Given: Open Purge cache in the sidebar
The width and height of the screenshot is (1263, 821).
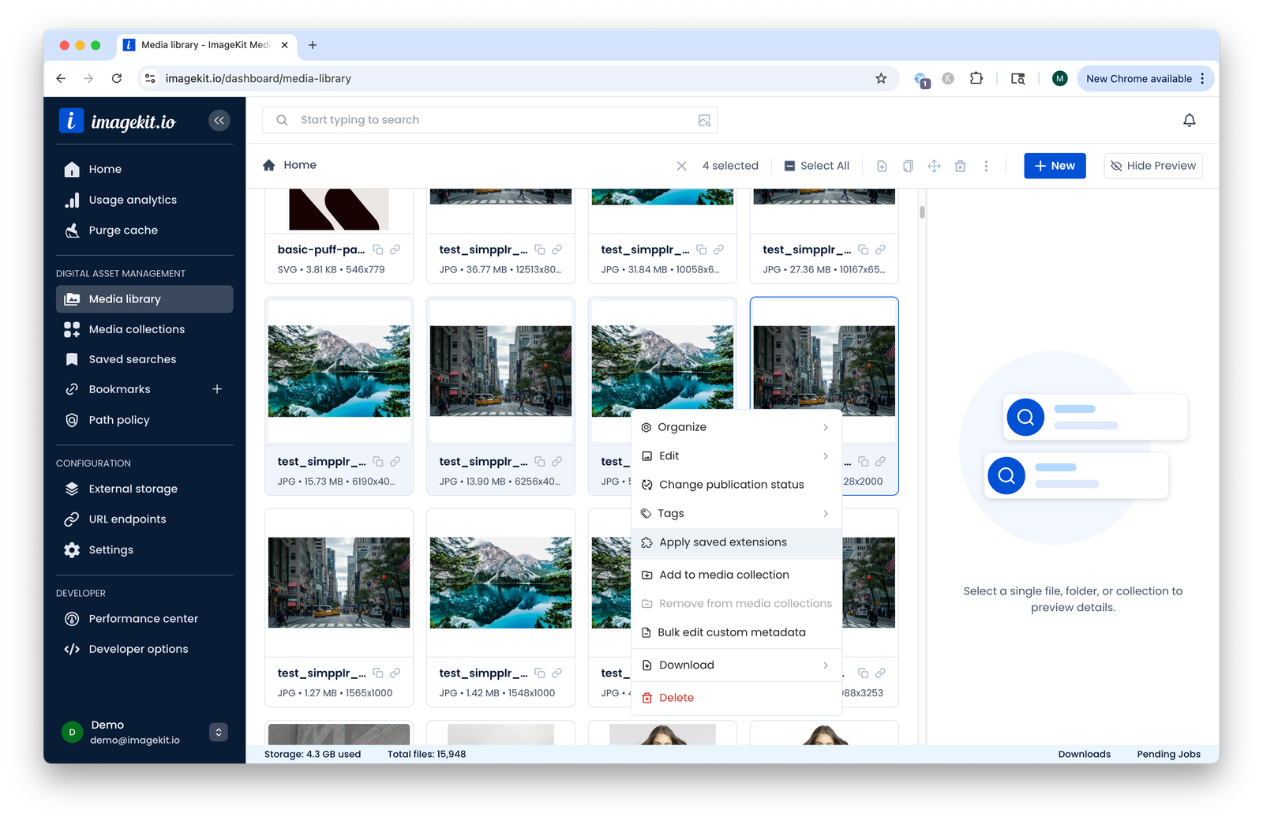Looking at the screenshot, I should pyautogui.click(x=144, y=231).
